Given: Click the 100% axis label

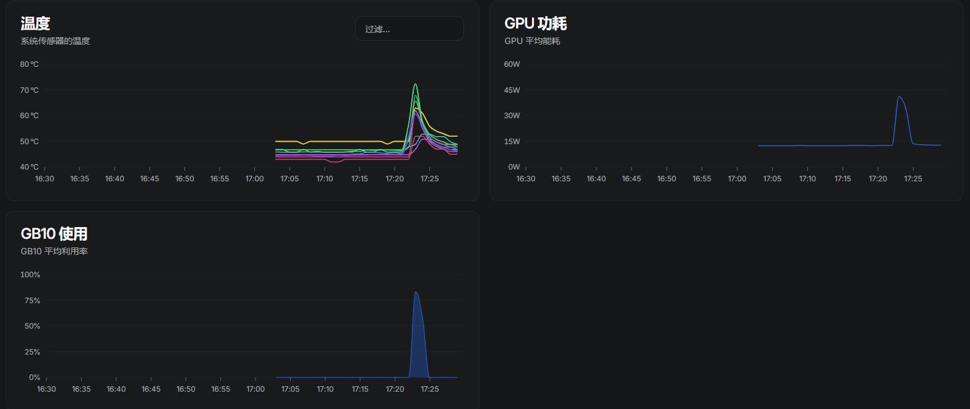Looking at the screenshot, I should coord(30,275).
